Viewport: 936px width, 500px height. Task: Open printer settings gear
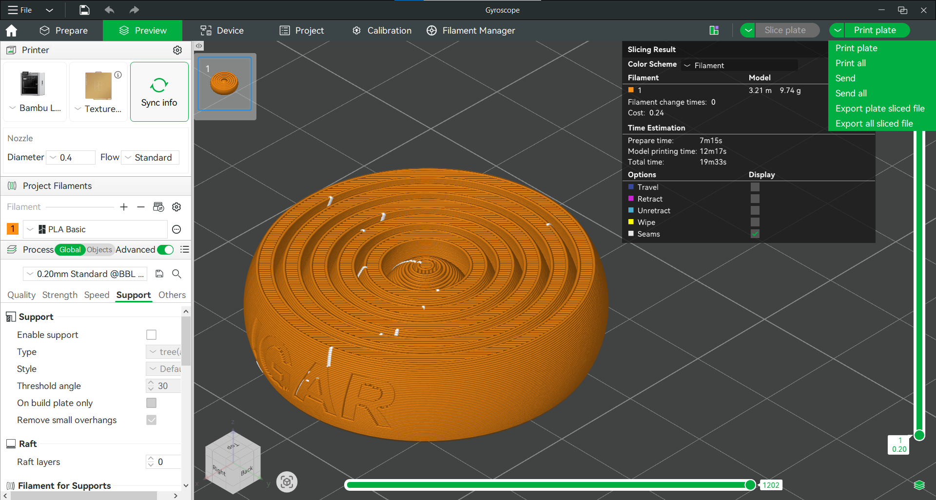177,50
